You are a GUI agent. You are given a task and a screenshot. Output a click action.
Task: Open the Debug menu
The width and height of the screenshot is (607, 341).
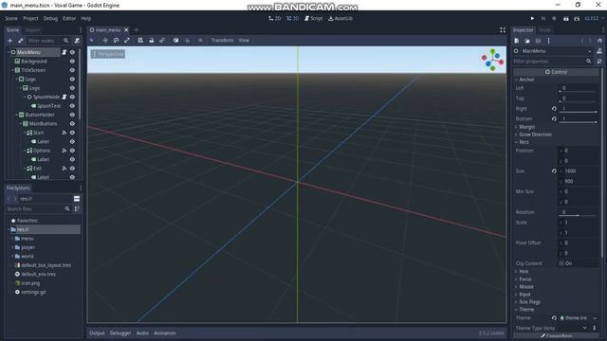[50, 18]
